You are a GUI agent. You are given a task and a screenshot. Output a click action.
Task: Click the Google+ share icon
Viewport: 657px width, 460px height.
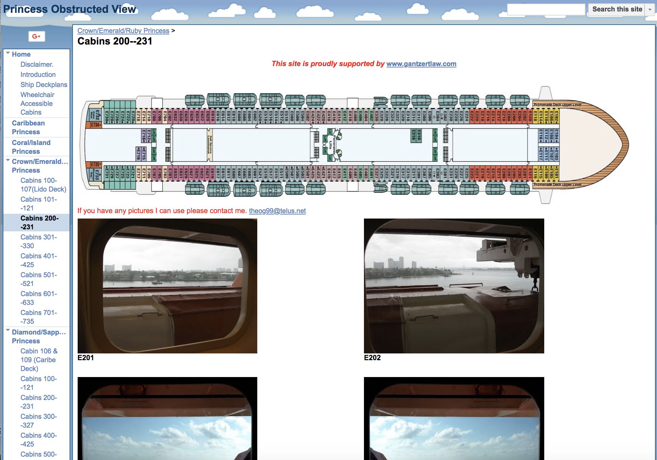[x=36, y=36]
